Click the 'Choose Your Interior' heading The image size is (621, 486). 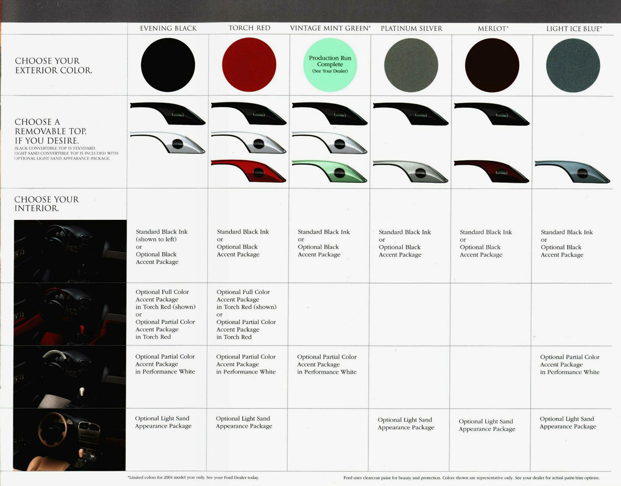(47, 203)
